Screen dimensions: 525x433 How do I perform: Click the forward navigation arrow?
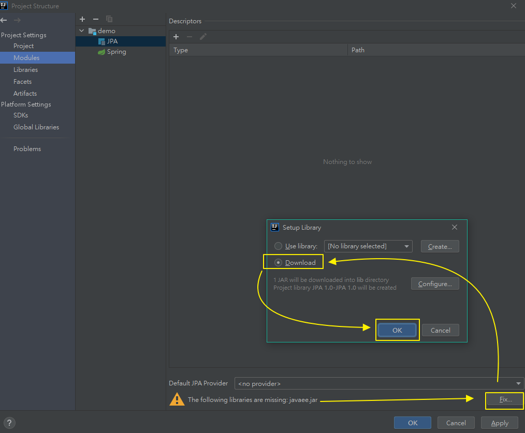tap(17, 20)
